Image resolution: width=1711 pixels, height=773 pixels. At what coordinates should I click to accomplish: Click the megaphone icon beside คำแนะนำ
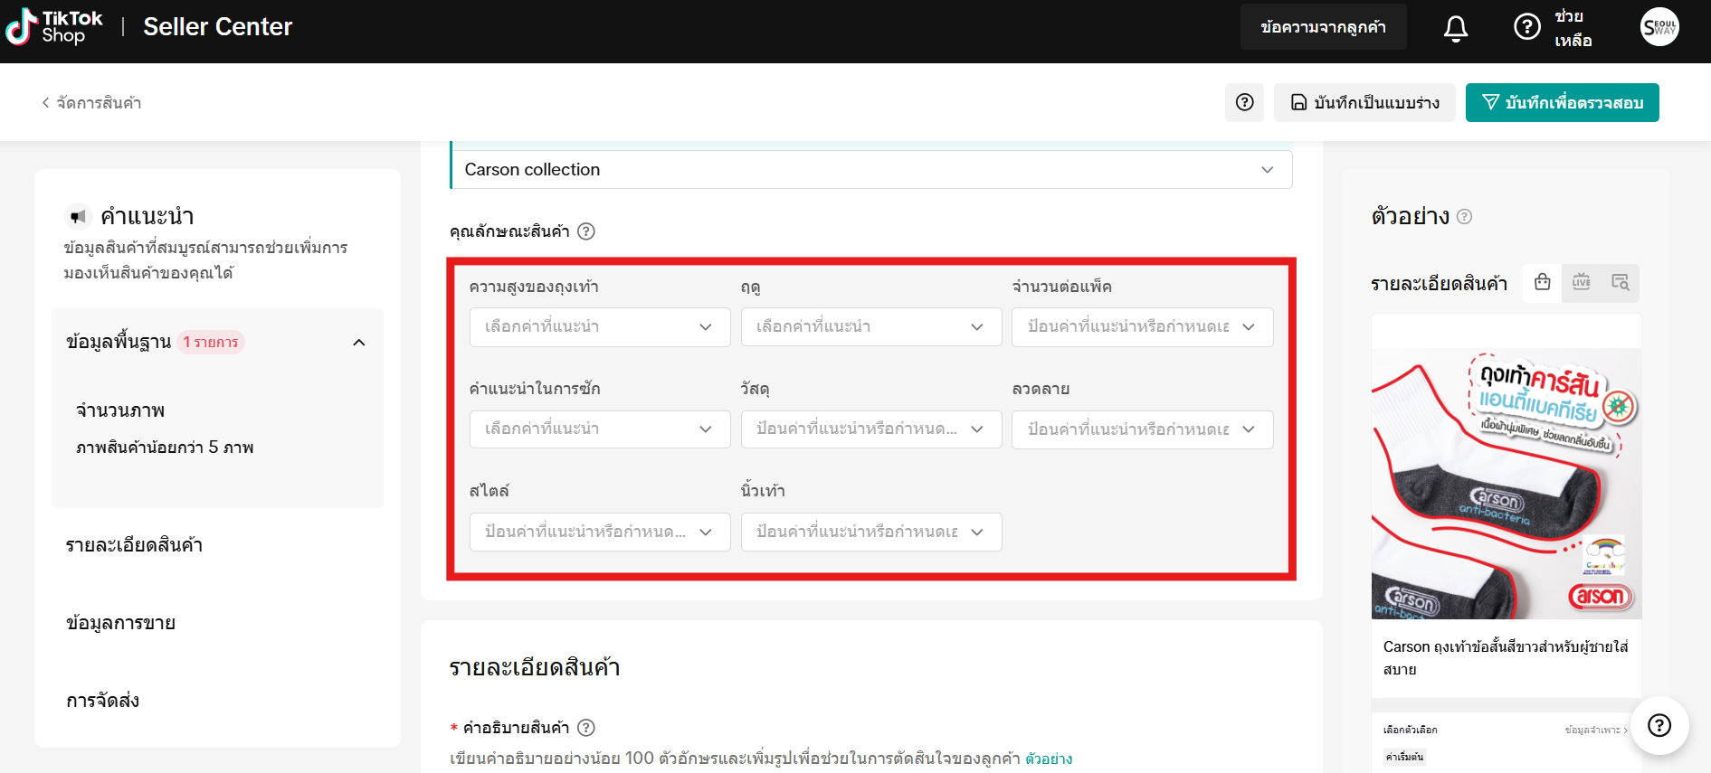click(x=79, y=217)
